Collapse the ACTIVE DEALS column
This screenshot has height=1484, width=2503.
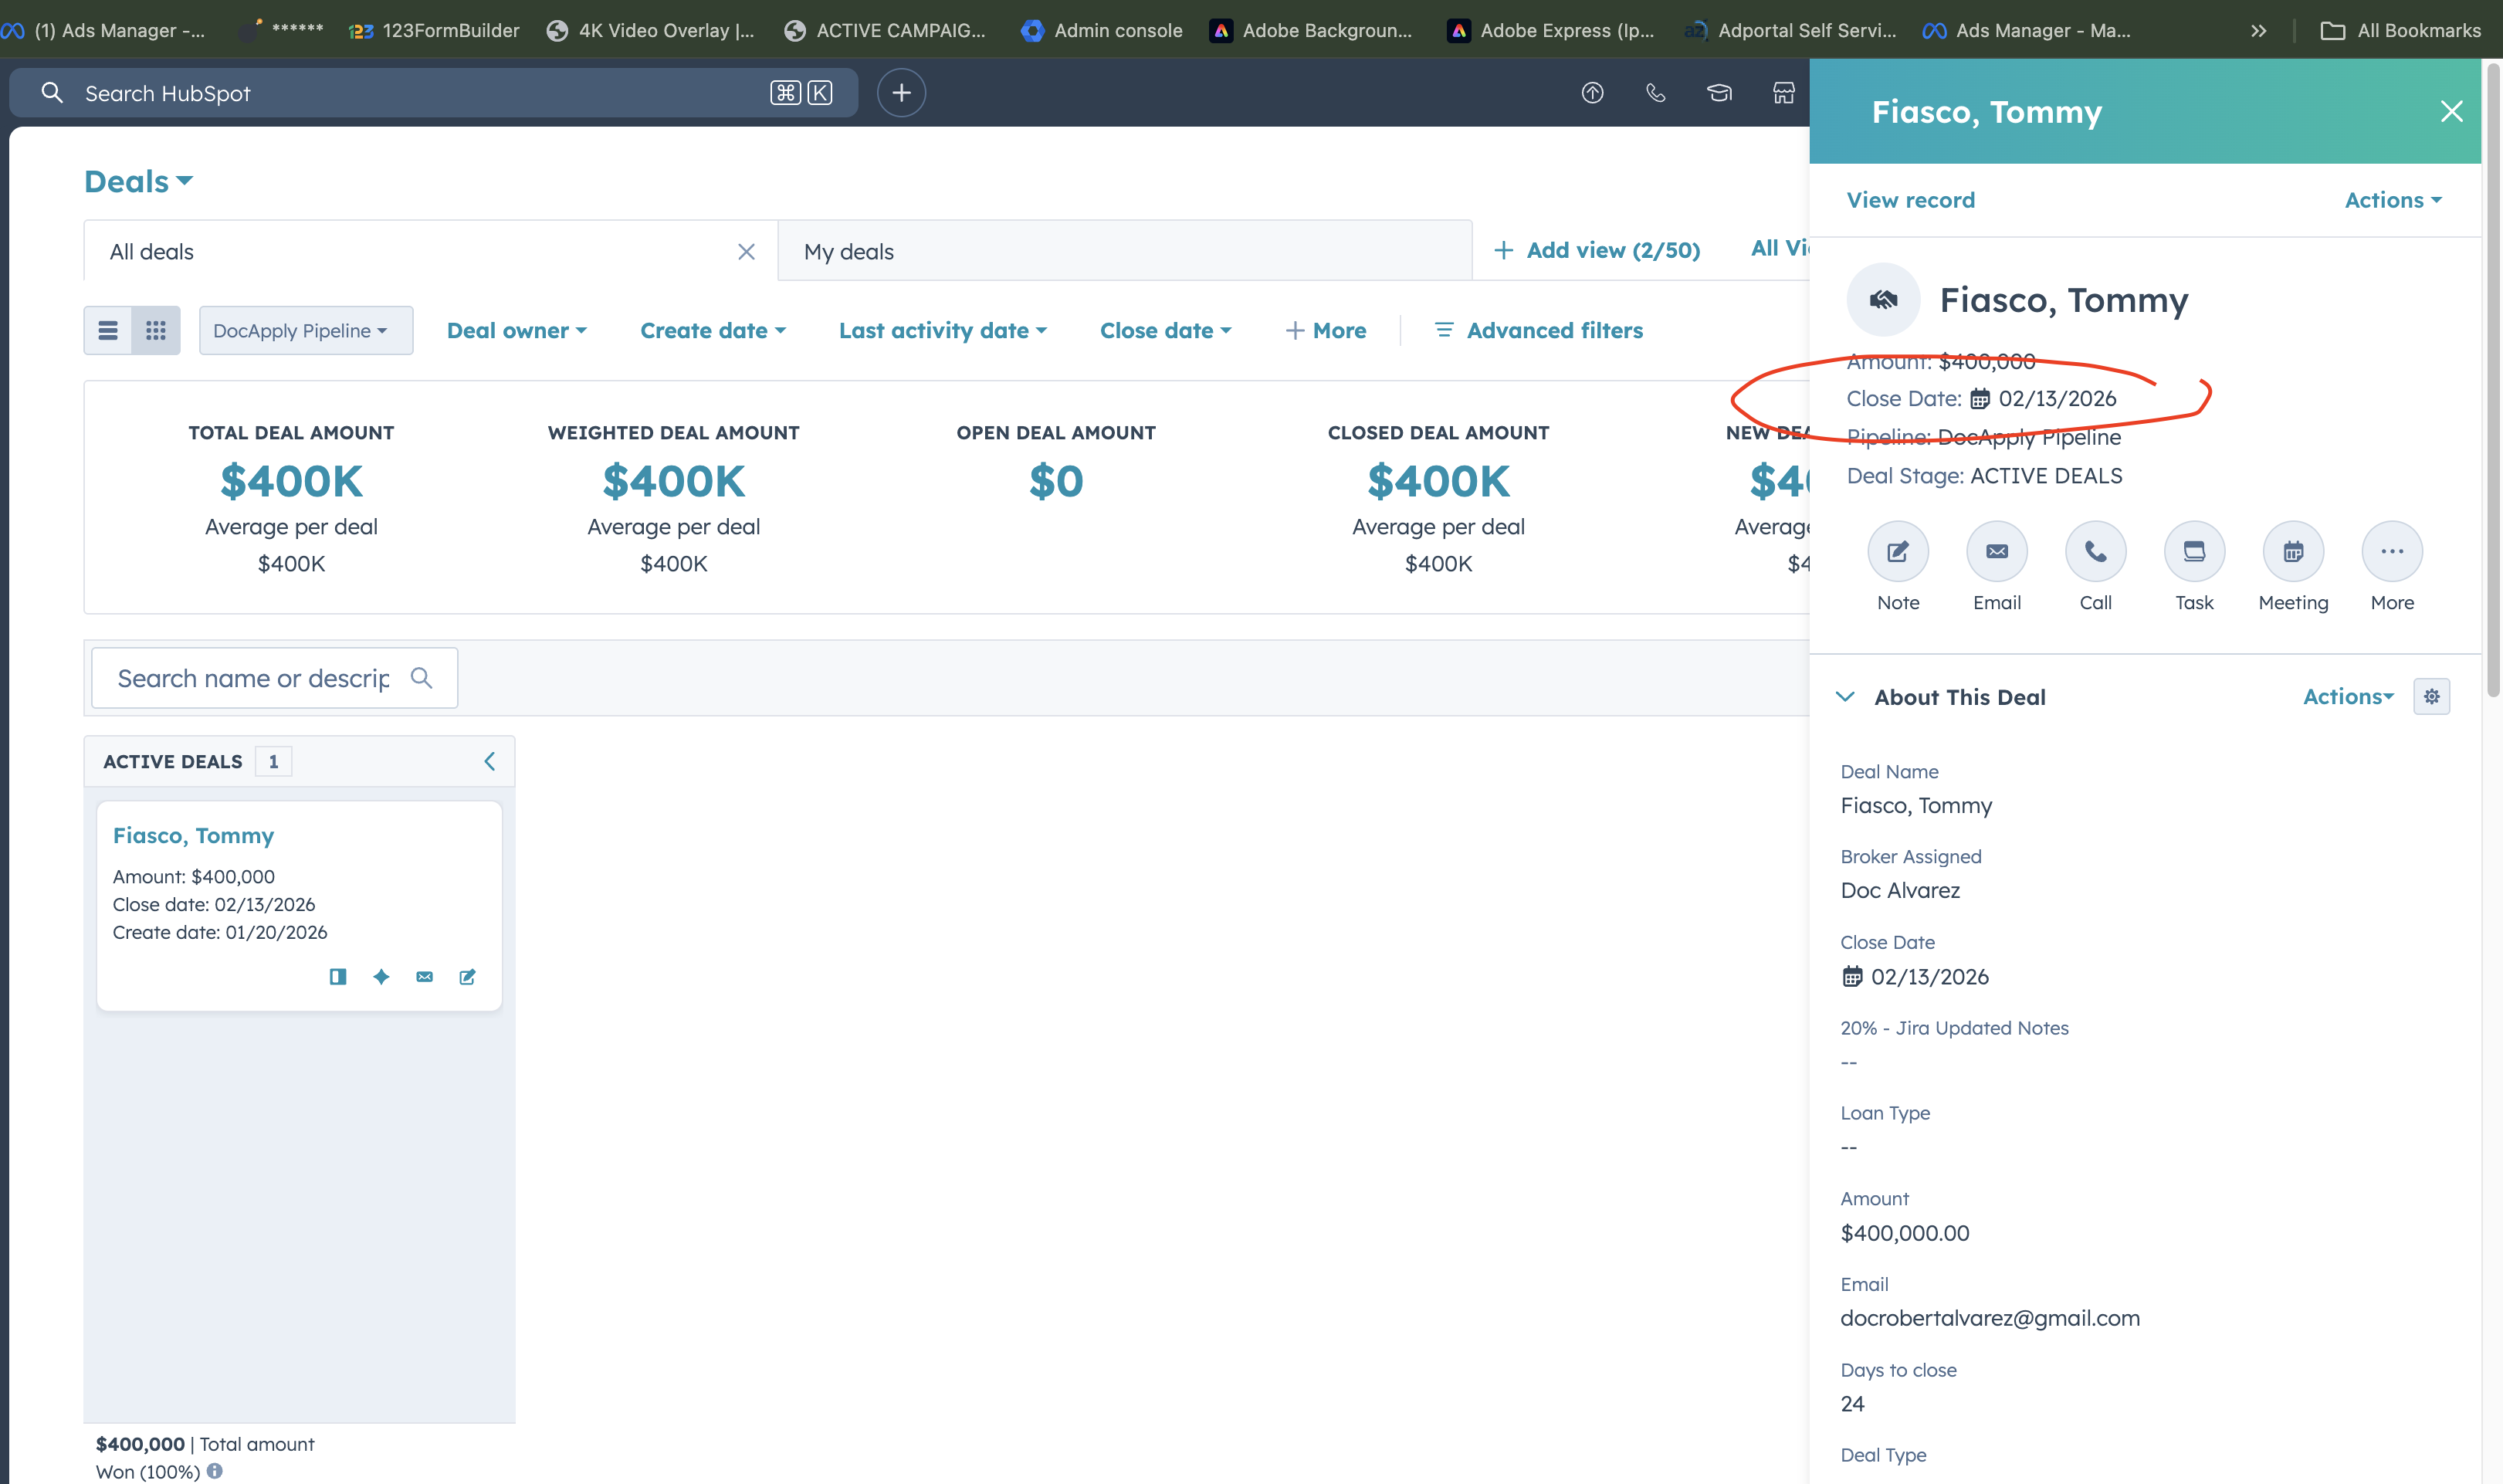[x=489, y=761]
